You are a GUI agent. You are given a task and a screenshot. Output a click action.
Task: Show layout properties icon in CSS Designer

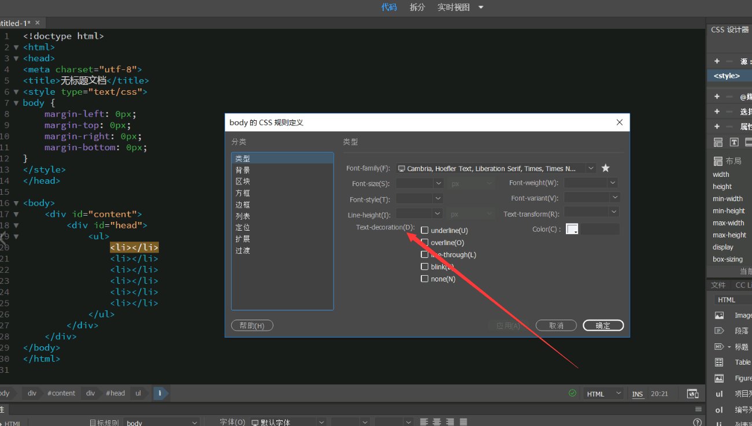[x=718, y=142]
